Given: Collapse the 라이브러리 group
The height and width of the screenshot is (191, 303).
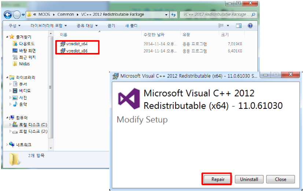Looking at the screenshot, I should pos(7,77).
